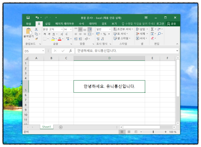Collapse the ribbon with the chevron
This screenshot has width=201, height=147.
[177, 44]
